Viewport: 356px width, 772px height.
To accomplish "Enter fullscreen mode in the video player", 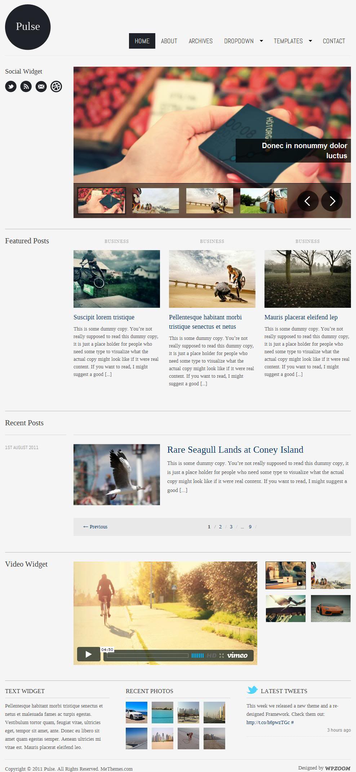I will pos(222,655).
